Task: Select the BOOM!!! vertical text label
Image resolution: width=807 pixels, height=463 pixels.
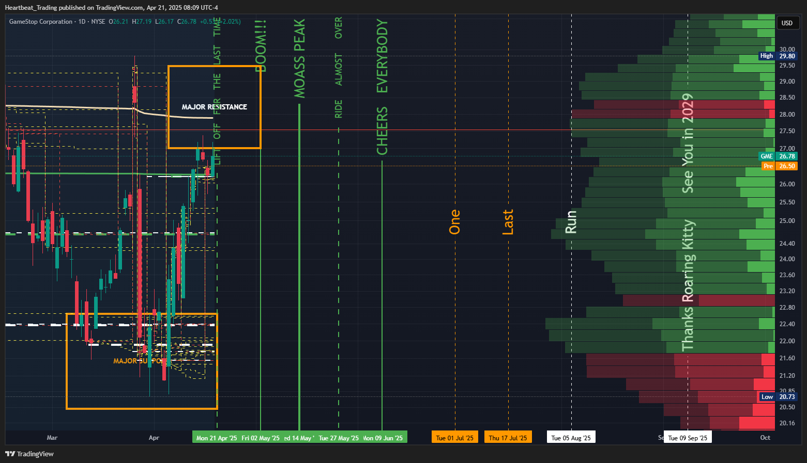Action: pos(261,46)
